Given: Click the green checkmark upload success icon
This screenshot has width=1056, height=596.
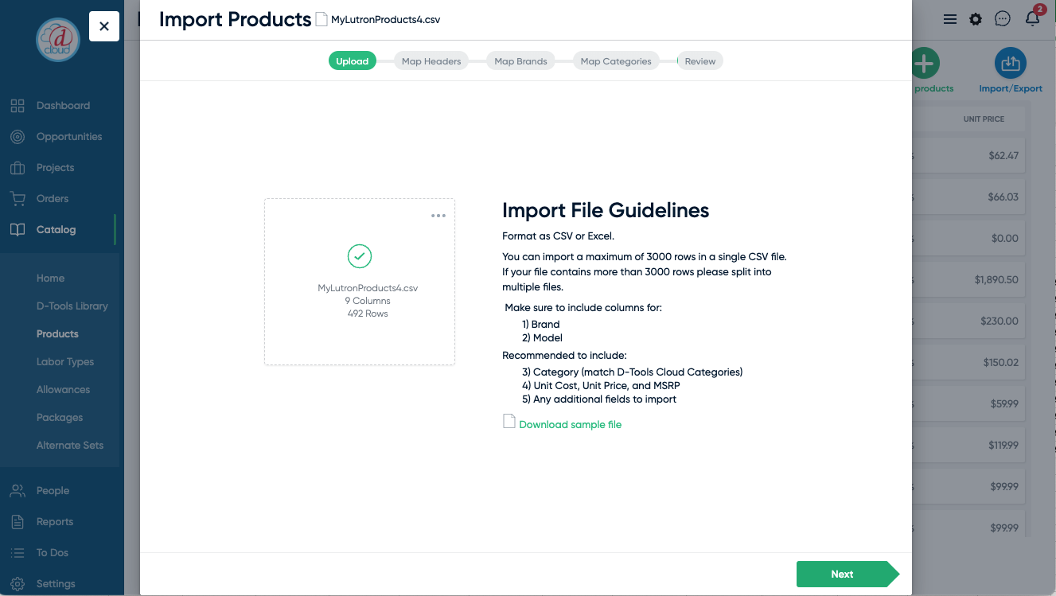Looking at the screenshot, I should click(x=360, y=256).
